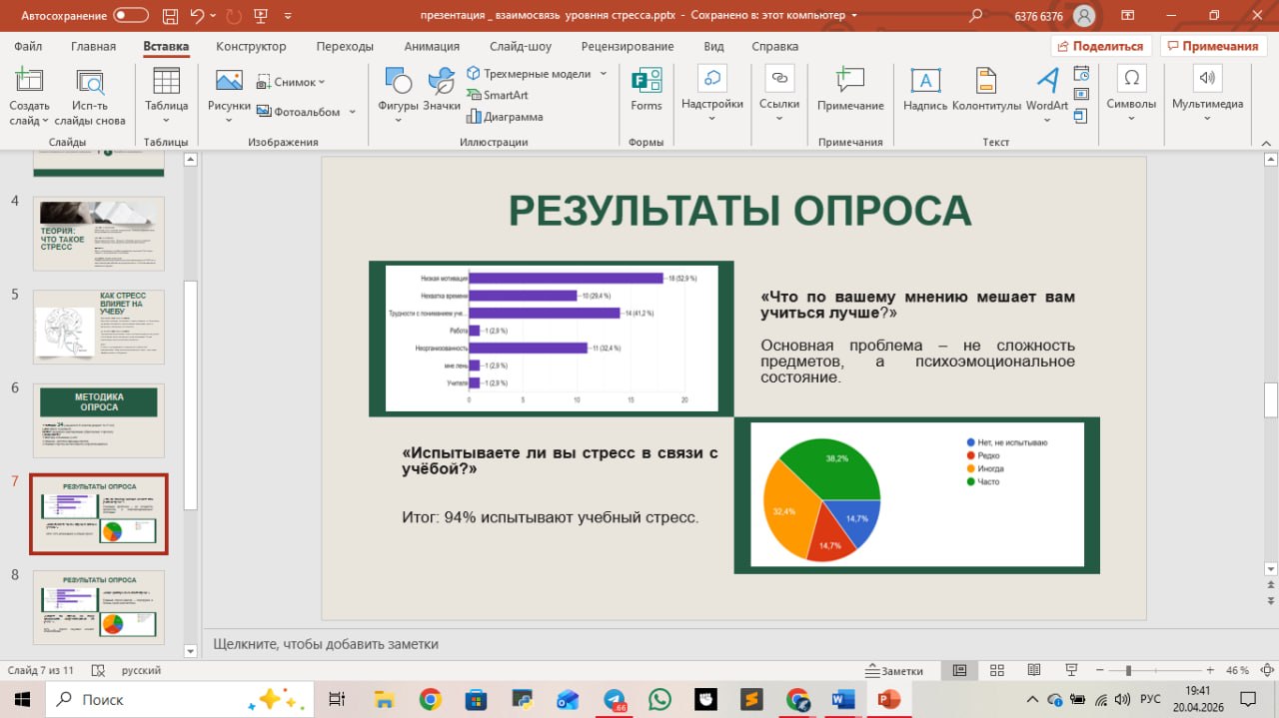Screen dimensions: 1279x718
Task: Select slide 5 КАК СТРЕСС ВЛИЯЕТ thumbnail
Action: 99,328
